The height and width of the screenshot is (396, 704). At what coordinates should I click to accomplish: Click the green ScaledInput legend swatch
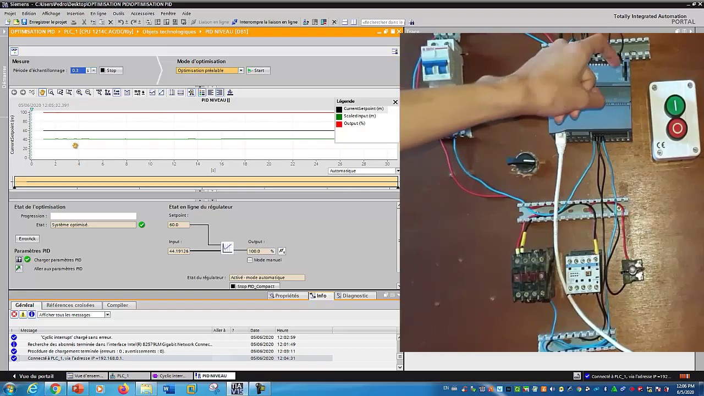point(339,116)
